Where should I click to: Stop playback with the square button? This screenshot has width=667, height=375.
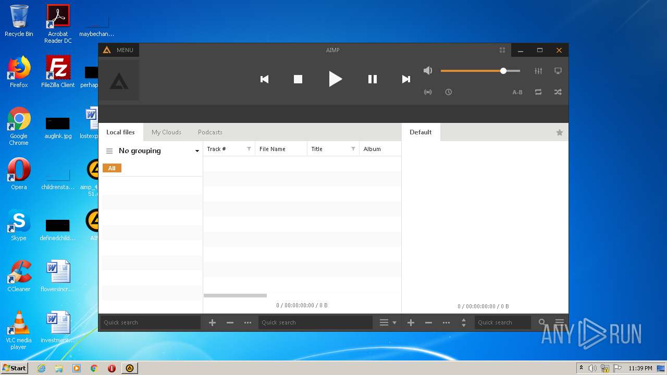(x=298, y=79)
